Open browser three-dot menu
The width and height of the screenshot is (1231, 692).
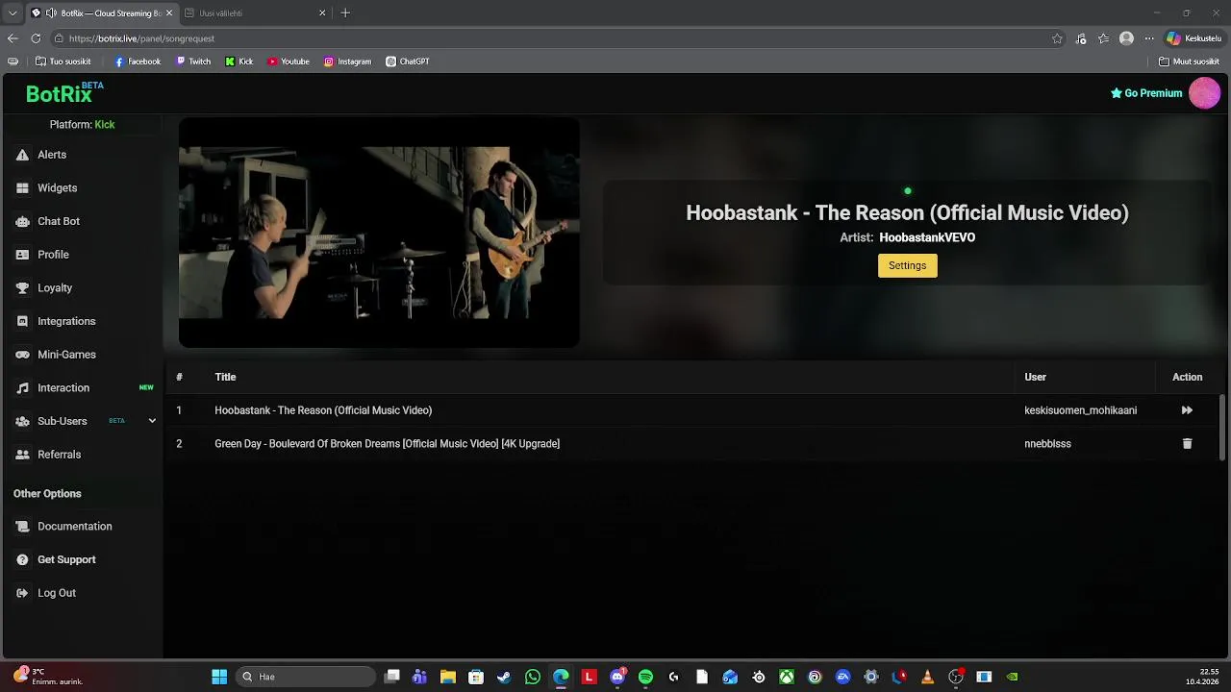pyautogui.click(x=1148, y=38)
